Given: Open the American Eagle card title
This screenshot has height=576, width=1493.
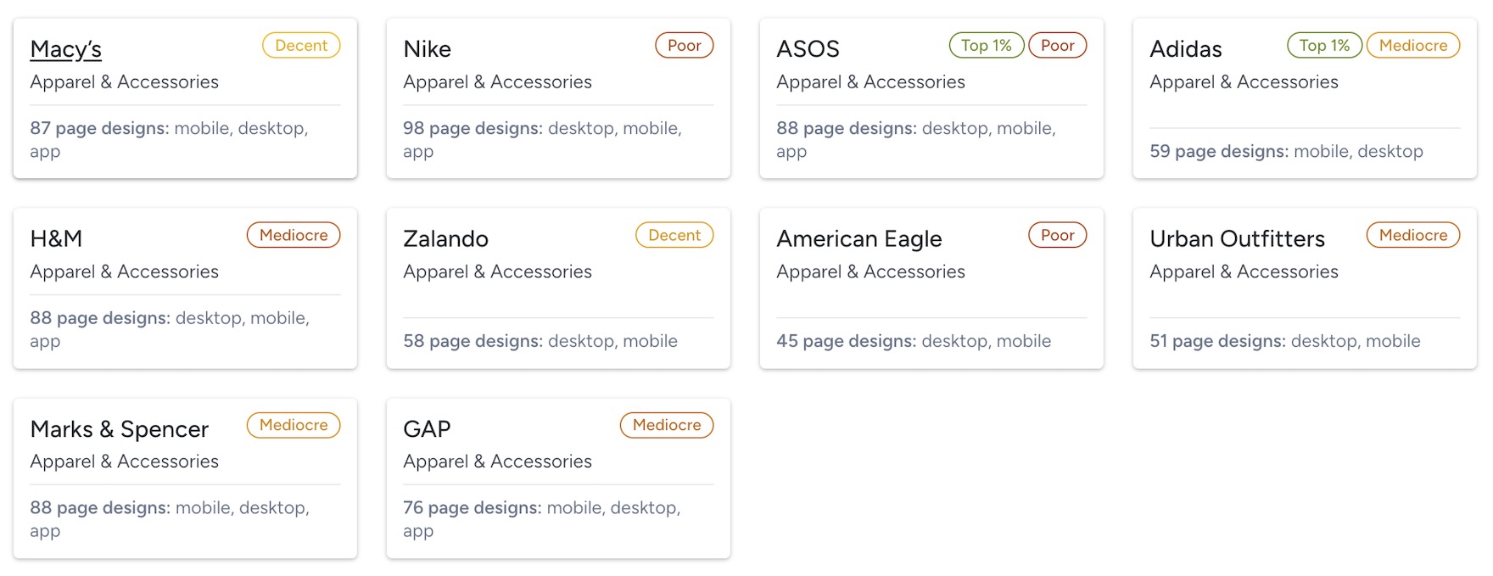Looking at the screenshot, I should coord(858,239).
